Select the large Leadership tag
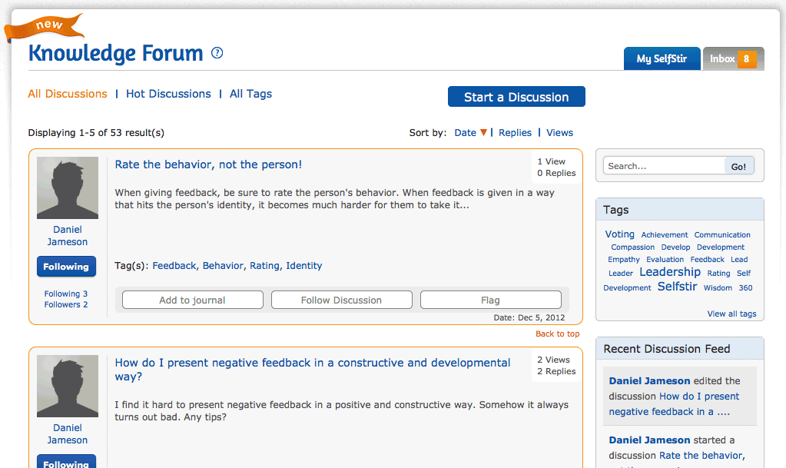The width and height of the screenshot is (786, 468). click(670, 271)
